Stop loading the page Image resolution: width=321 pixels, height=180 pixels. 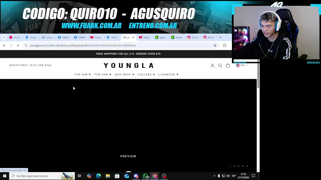point(18,45)
